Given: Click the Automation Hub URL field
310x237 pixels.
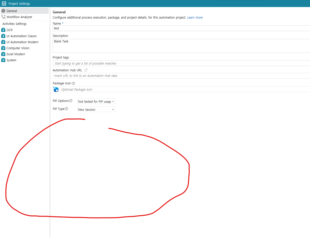Looking at the screenshot, I should click(181, 76).
